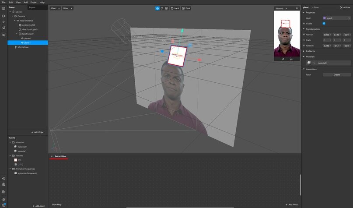The width and height of the screenshot is (353, 208).
Task: Click the patch arrow beside Position property
Action: [304, 35]
